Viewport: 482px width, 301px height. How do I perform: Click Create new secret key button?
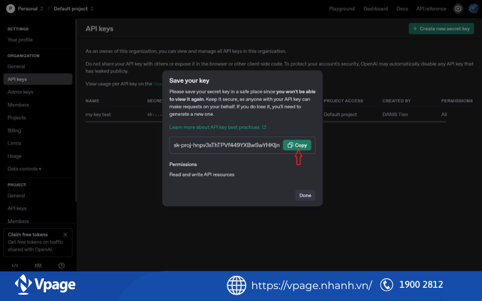pos(441,28)
